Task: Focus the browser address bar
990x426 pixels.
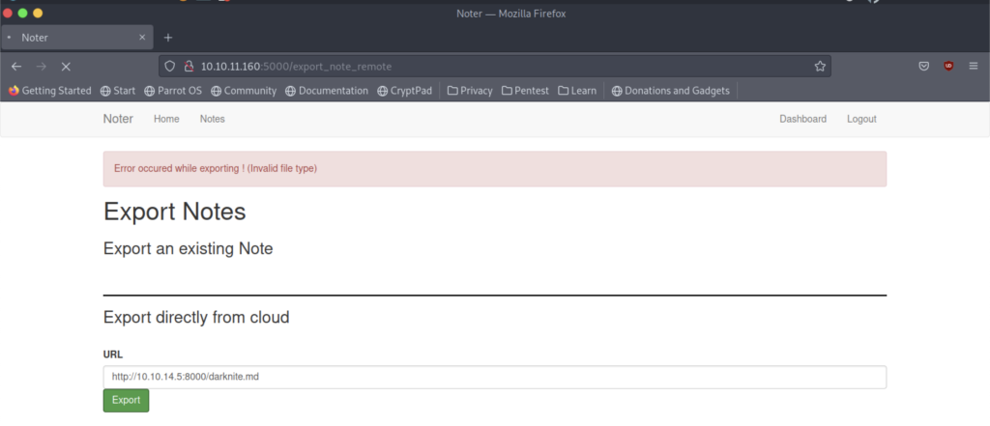Action: tap(494, 67)
